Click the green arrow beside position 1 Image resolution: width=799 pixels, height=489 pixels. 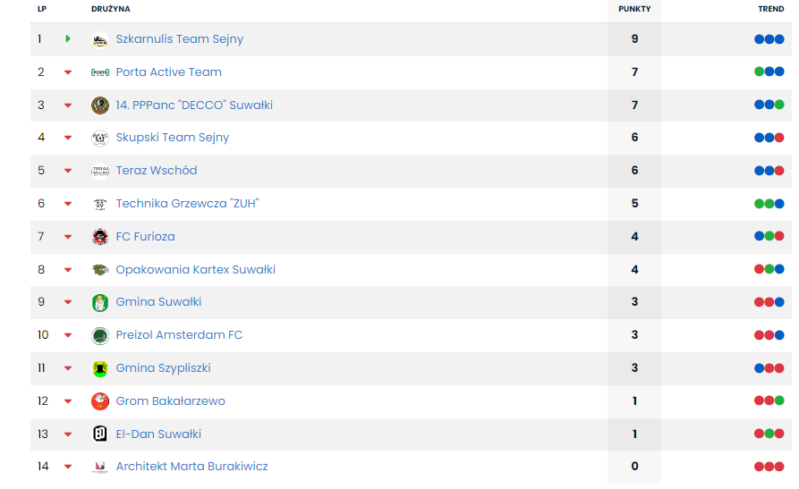68,39
